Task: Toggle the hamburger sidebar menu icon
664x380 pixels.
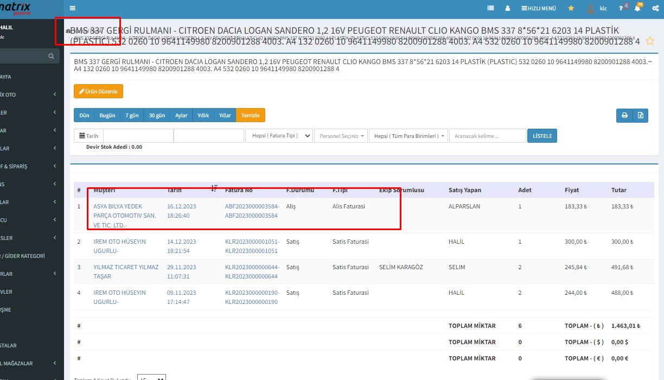Action: click(73, 8)
